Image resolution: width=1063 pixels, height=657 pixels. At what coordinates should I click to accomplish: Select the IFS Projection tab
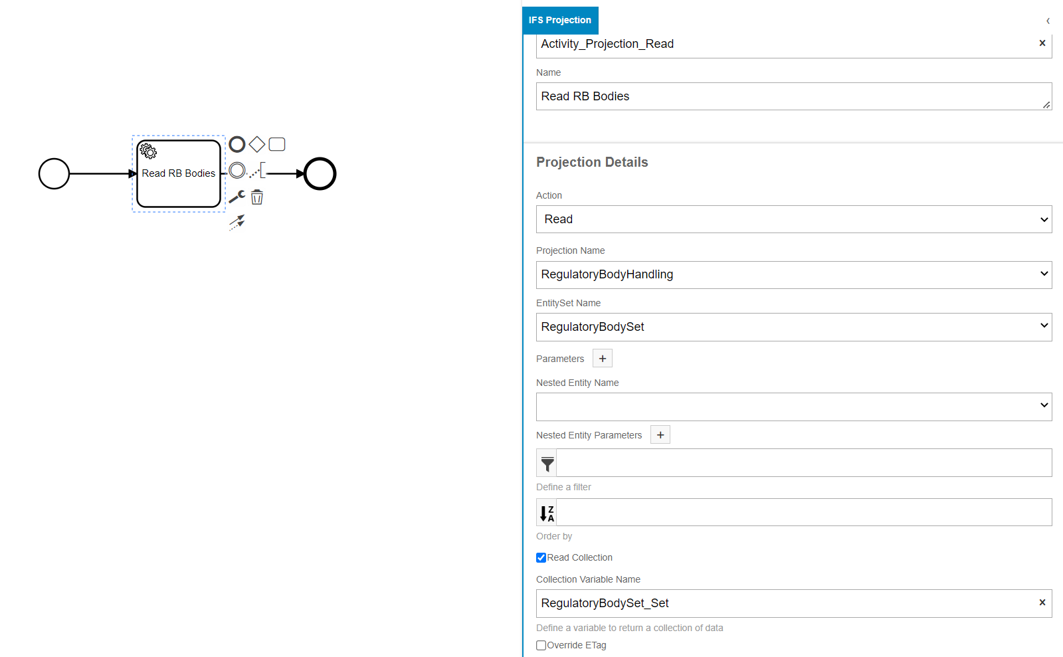(560, 21)
